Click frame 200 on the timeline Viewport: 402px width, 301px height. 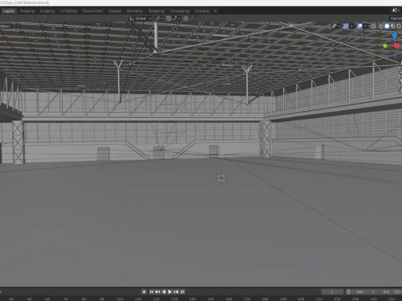coord(301,298)
